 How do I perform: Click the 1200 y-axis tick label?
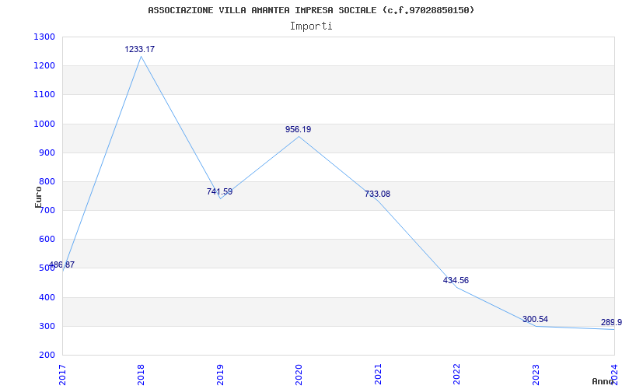point(44,66)
